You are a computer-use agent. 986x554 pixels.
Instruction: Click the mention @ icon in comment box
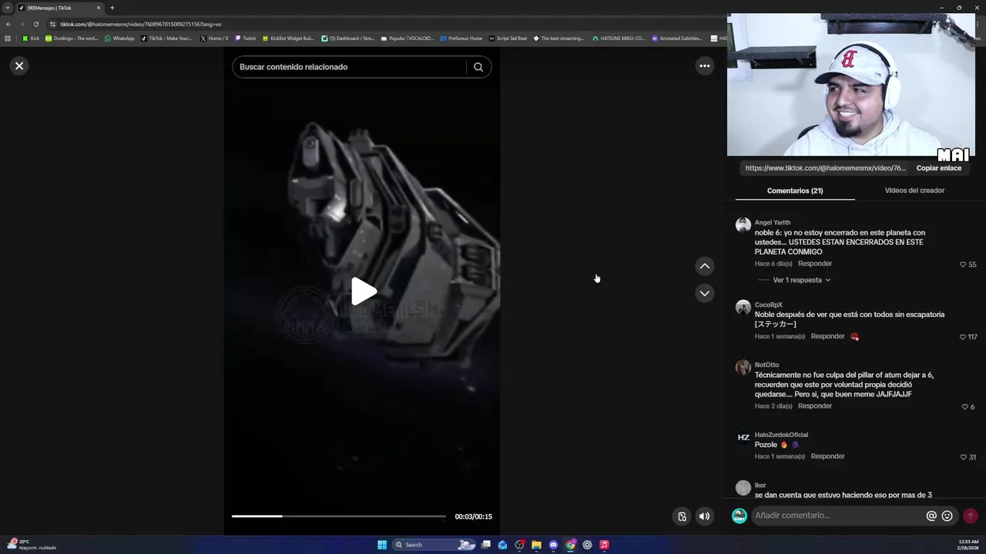(x=931, y=516)
